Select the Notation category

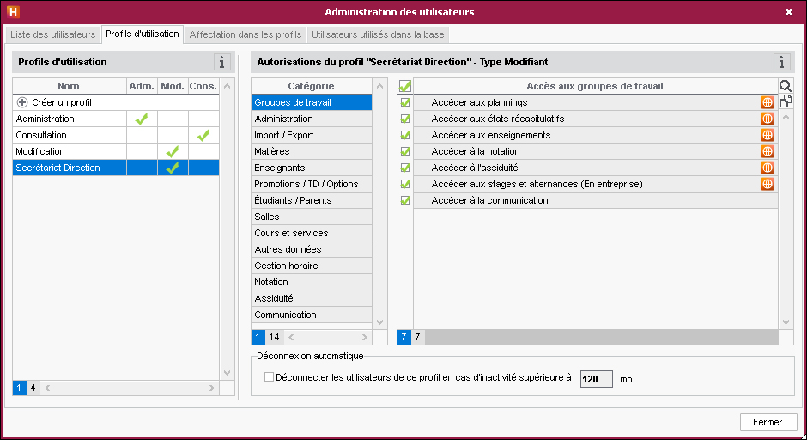pos(312,282)
